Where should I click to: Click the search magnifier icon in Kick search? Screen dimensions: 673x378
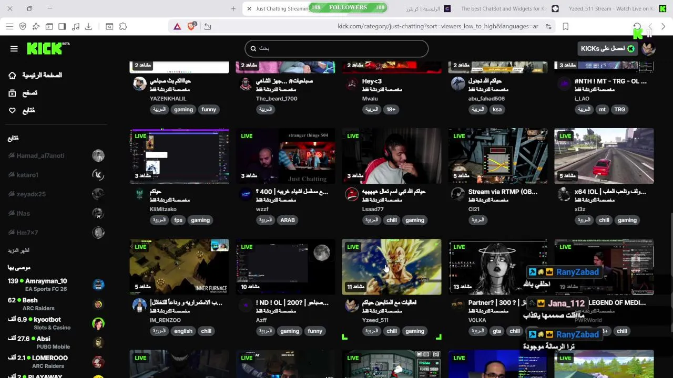pyautogui.click(x=253, y=48)
